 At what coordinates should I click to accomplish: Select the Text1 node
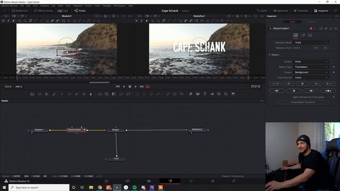tap(117, 159)
